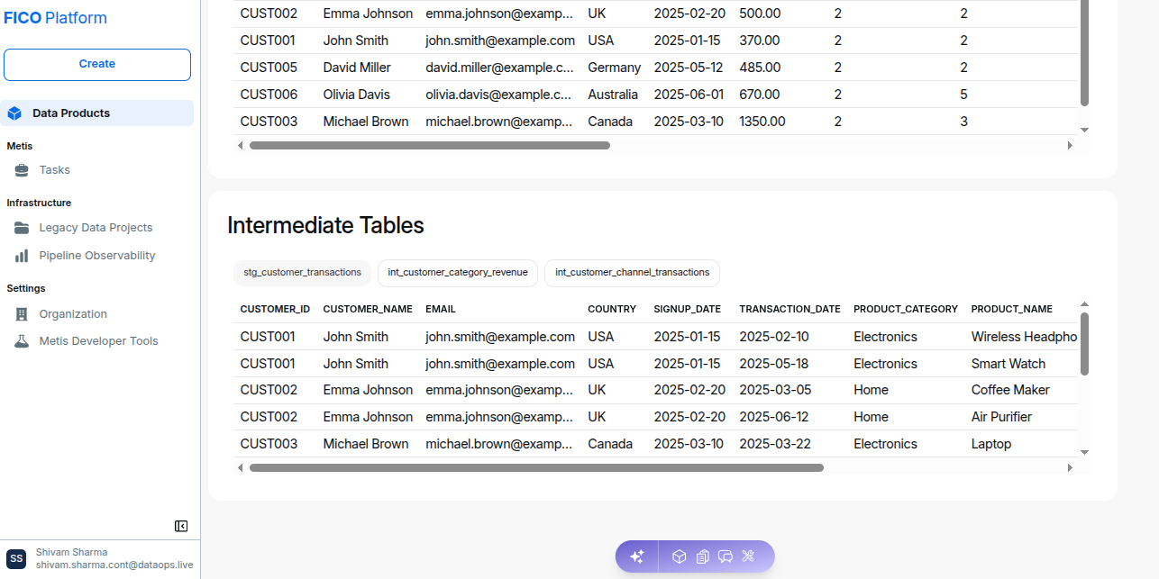The height and width of the screenshot is (579, 1159).
Task: Click the Organization building icon
Action: pyautogui.click(x=22, y=314)
